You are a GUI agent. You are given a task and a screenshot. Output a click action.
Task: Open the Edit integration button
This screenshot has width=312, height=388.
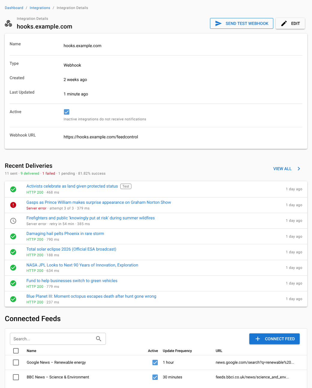pyautogui.click(x=290, y=23)
